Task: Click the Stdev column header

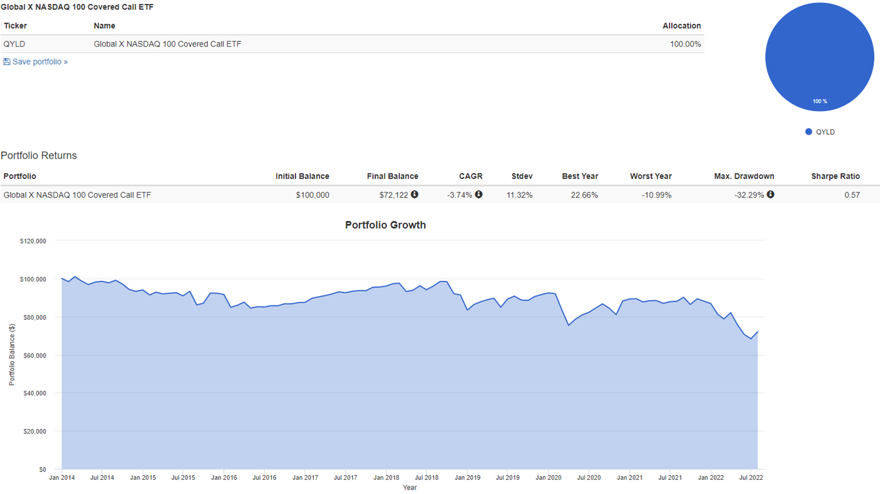Action: (522, 176)
